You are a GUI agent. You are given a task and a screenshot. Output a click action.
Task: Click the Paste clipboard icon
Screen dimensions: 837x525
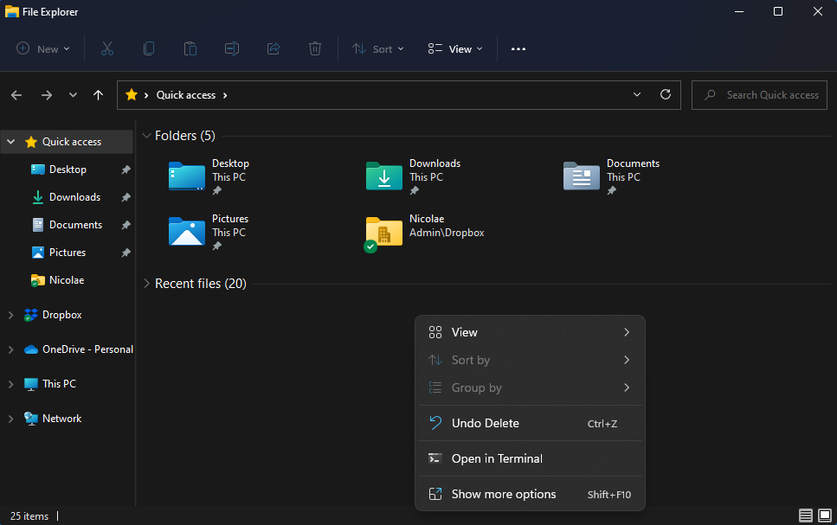(x=190, y=49)
